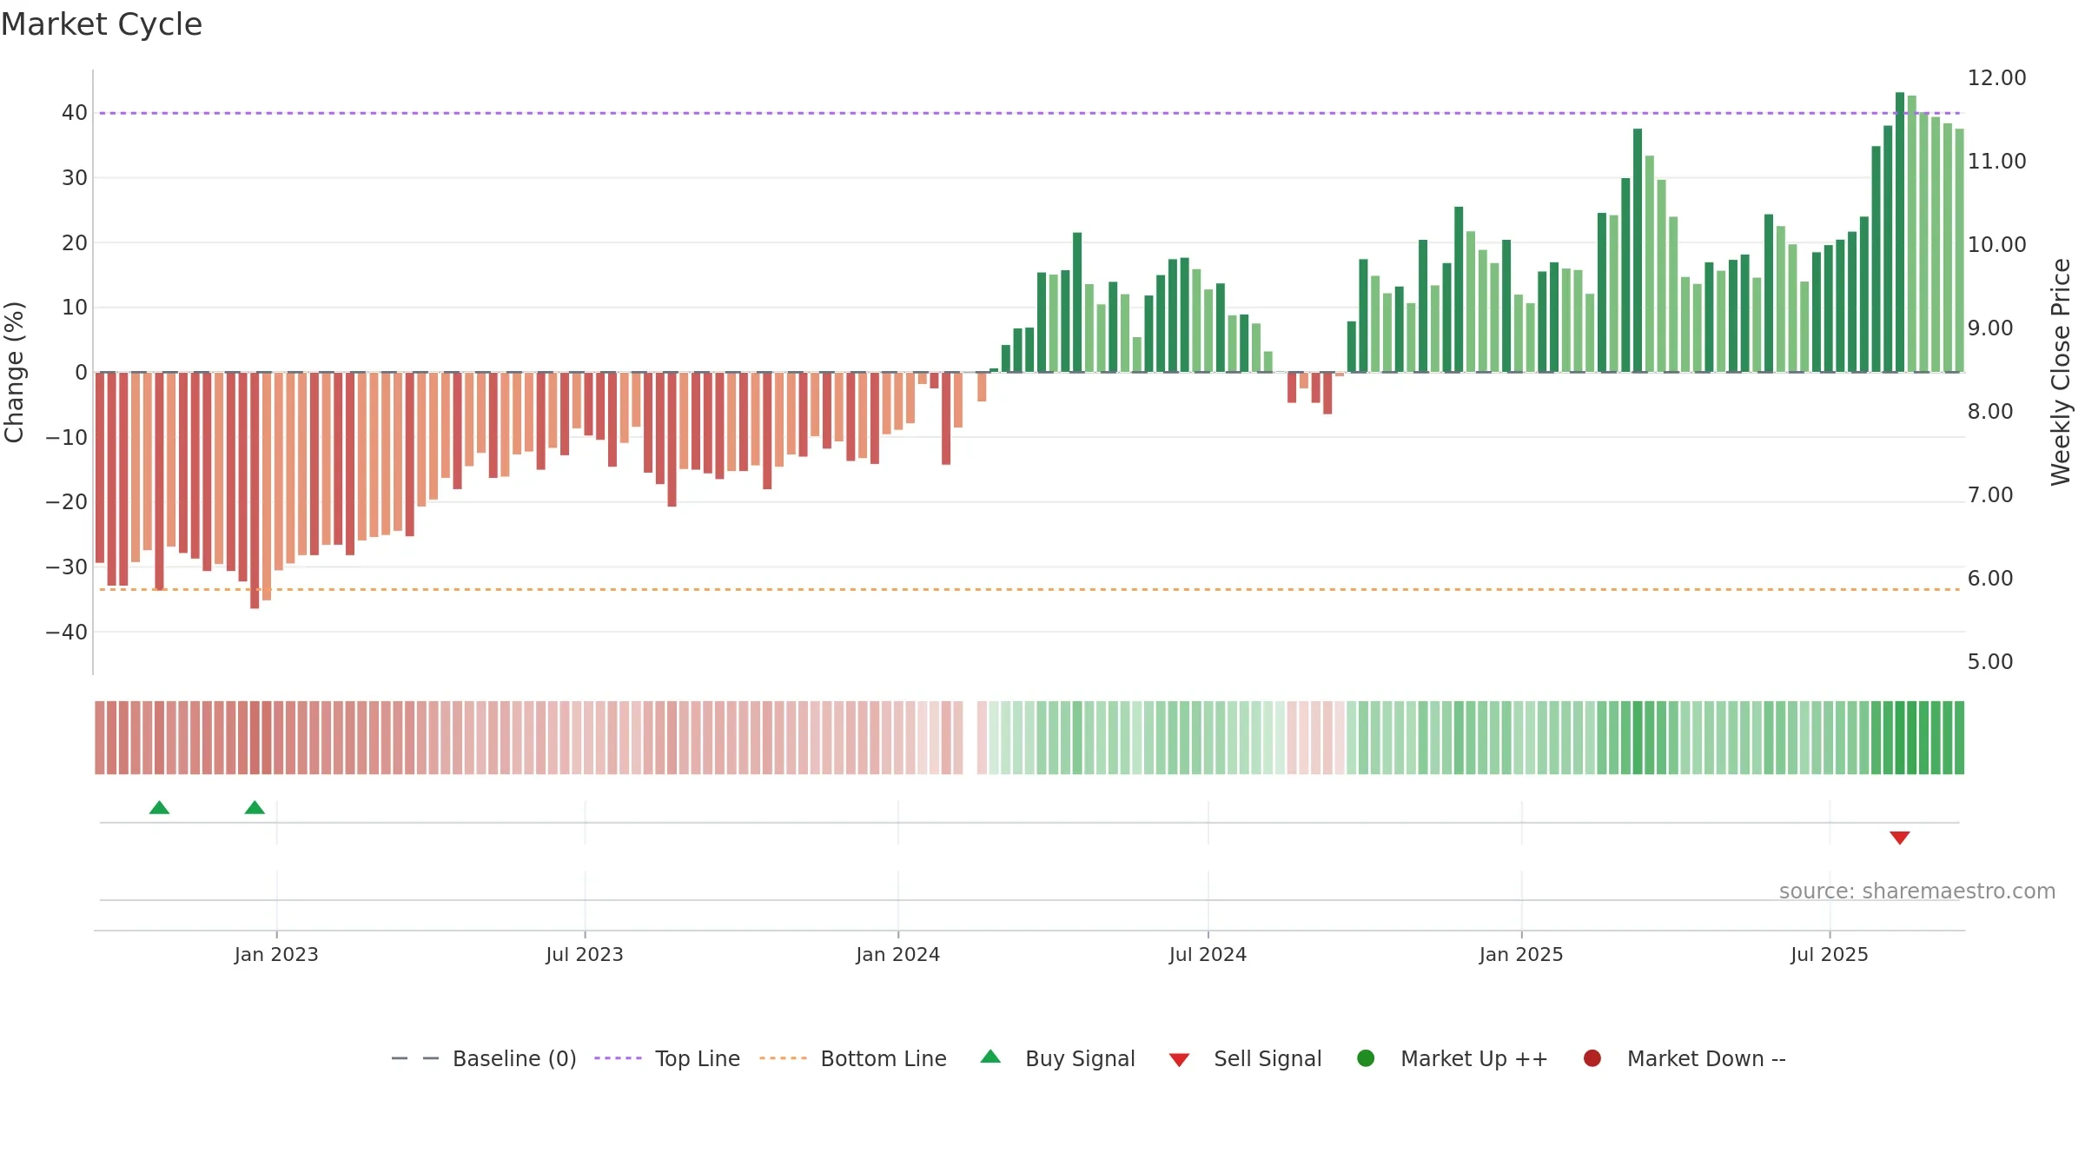Click the gray dashed Baseline legend sample
Image resolution: width=2085 pixels, height=1173 pixels.
pyautogui.click(x=414, y=1058)
